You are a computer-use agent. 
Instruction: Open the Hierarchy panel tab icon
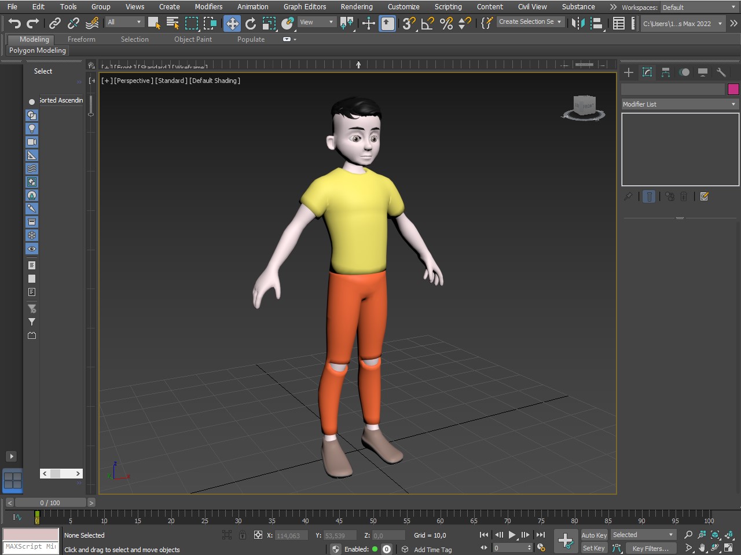[666, 72]
